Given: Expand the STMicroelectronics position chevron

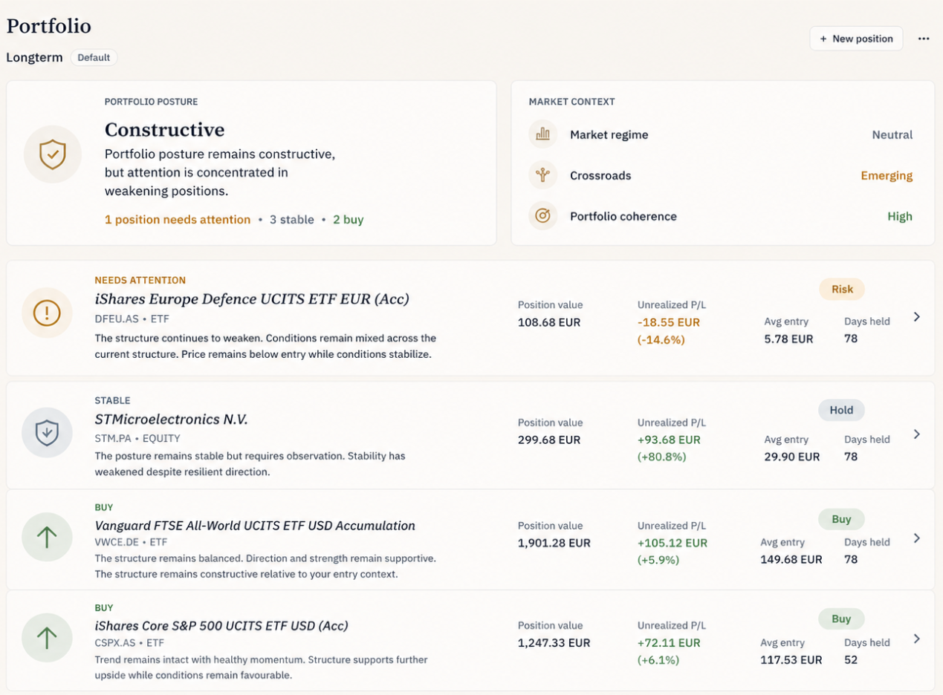Looking at the screenshot, I should [x=917, y=434].
